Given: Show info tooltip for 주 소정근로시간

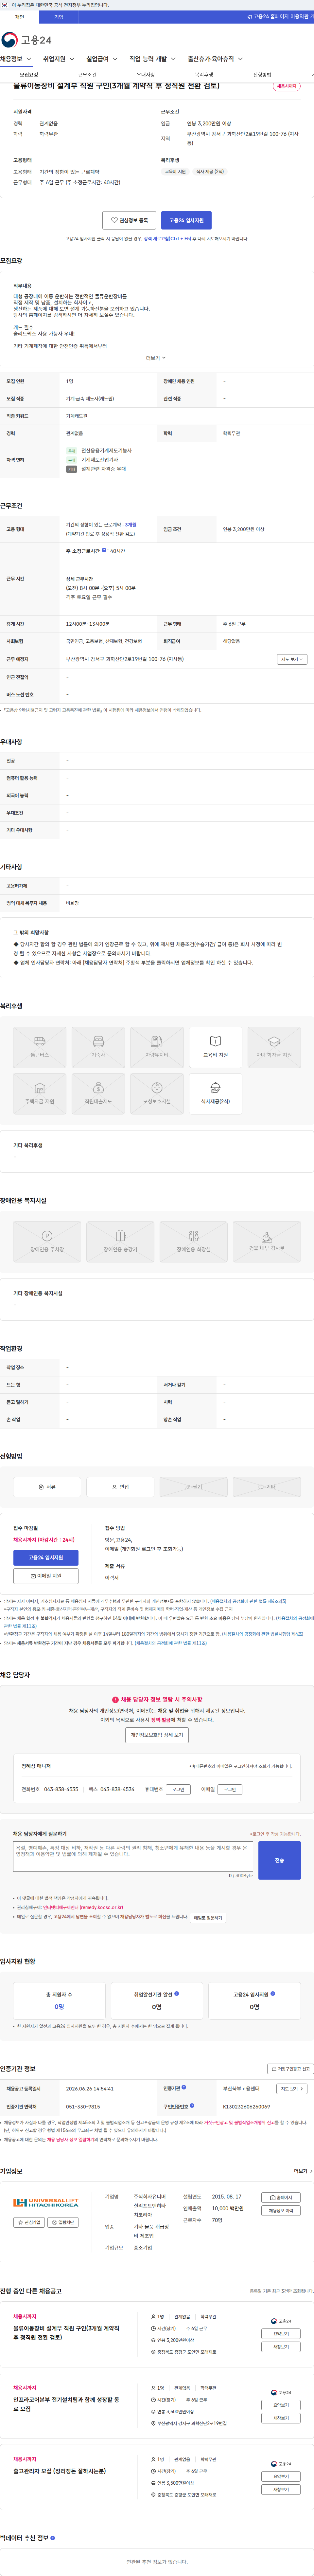Looking at the screenshot, I should pos(104,550).
